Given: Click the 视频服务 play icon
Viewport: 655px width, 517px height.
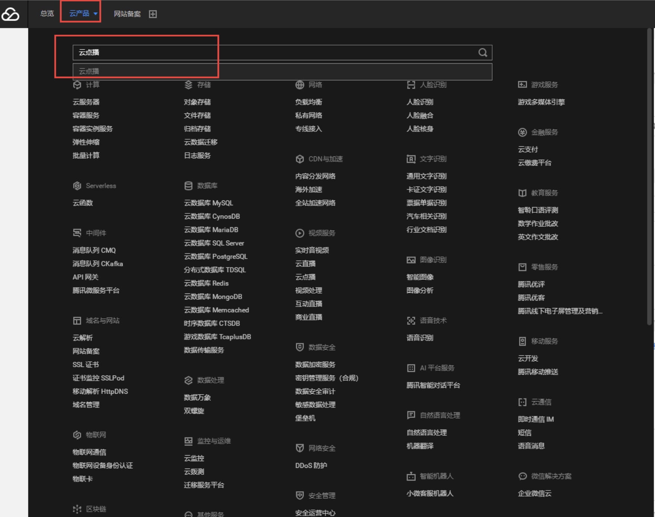Looking at the screenshot, I should (300, 233).
